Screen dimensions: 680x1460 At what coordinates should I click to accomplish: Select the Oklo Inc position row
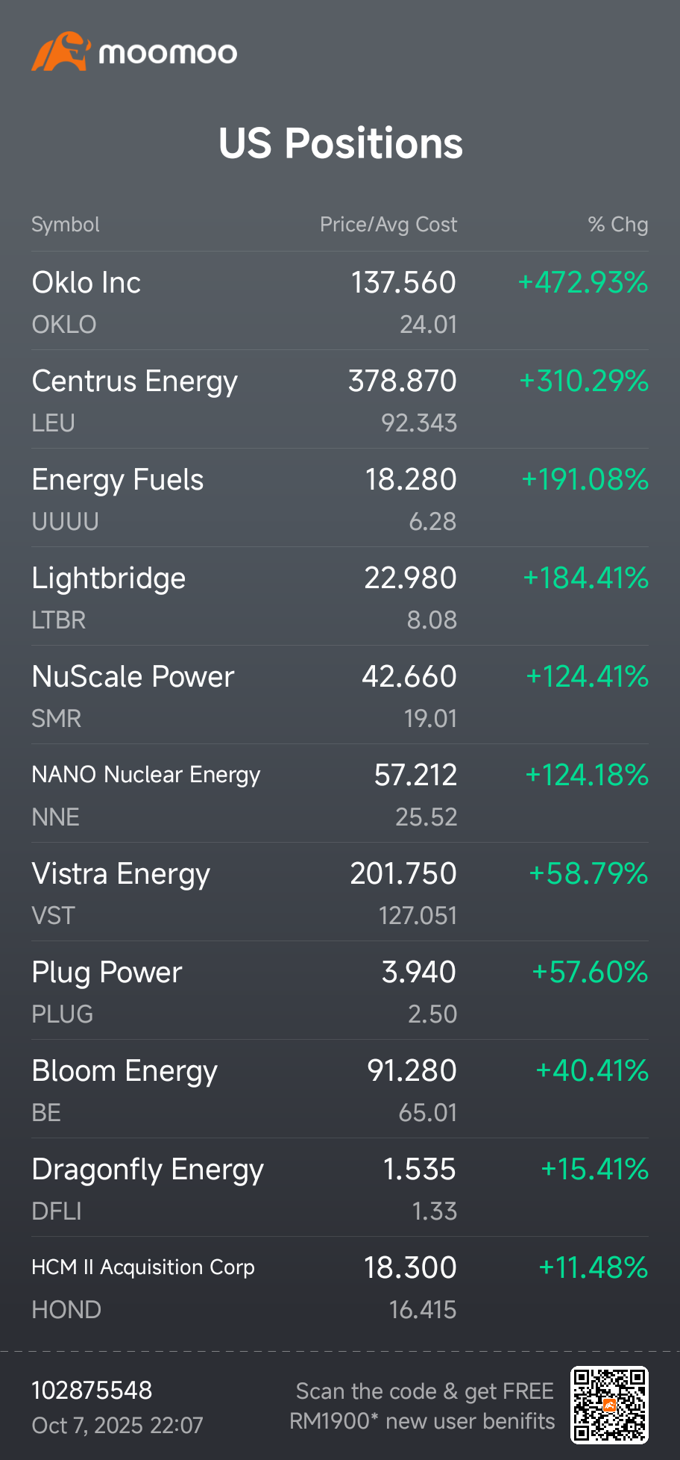point(339,302)
